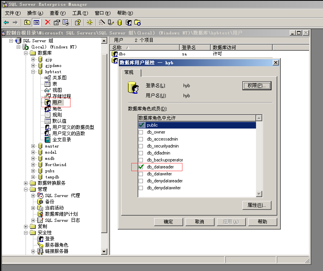The height and width of the screenshot is (271, 323).
Task: Collapse the 管理 management node
Action: 26,189
